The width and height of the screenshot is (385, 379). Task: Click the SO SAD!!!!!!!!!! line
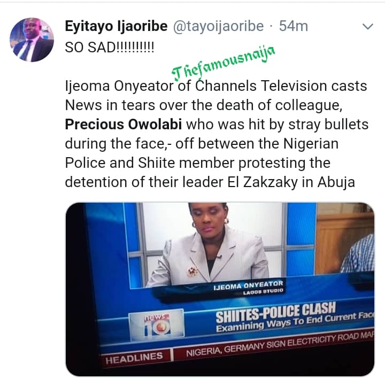point(109,47)
